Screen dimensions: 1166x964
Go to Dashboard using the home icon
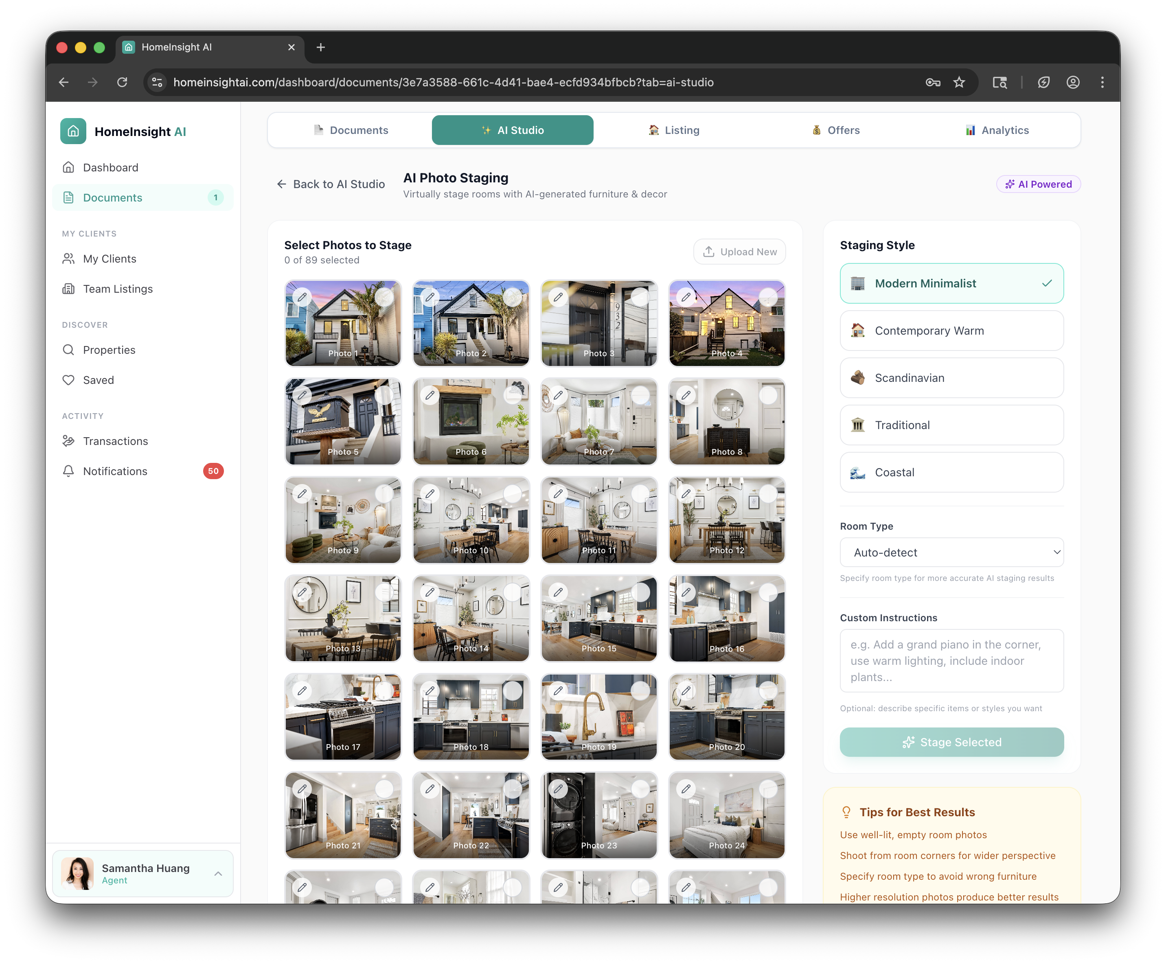coord(68,167)
